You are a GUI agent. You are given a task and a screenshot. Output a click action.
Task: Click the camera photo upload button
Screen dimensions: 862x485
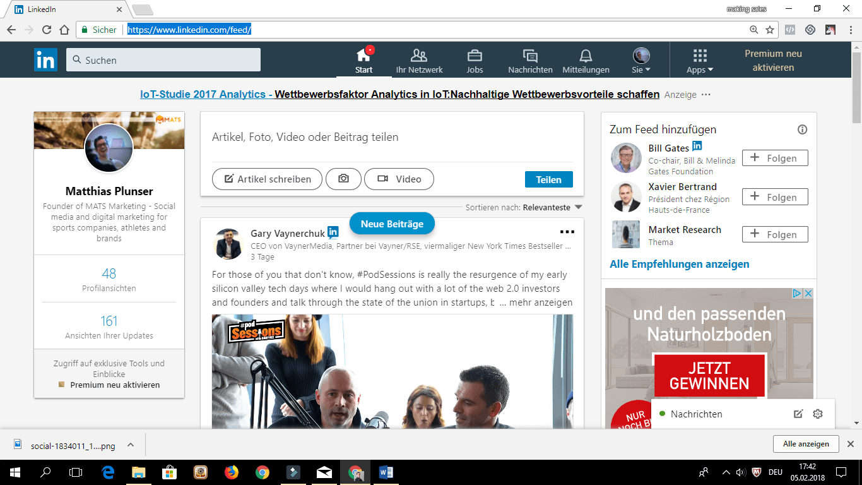(343, 179)
